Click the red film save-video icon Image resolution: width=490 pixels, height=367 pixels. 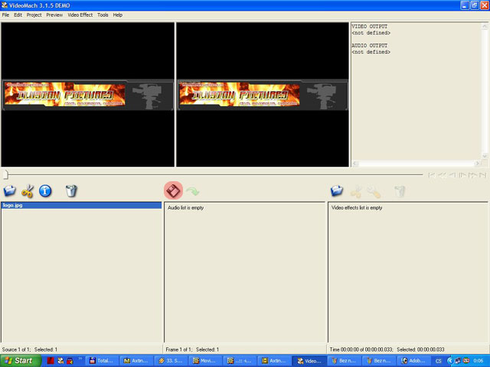(173, 190)
